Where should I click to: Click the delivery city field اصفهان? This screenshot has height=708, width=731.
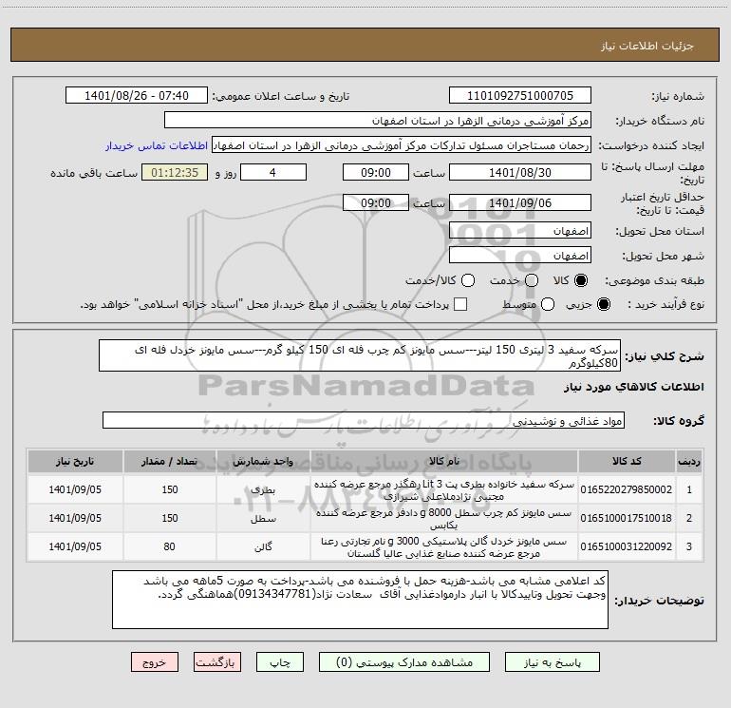520,256
